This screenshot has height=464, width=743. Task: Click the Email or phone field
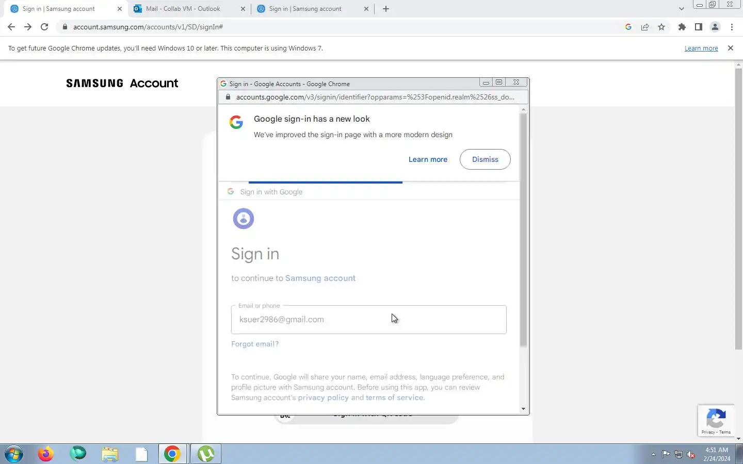coord(368,320)
